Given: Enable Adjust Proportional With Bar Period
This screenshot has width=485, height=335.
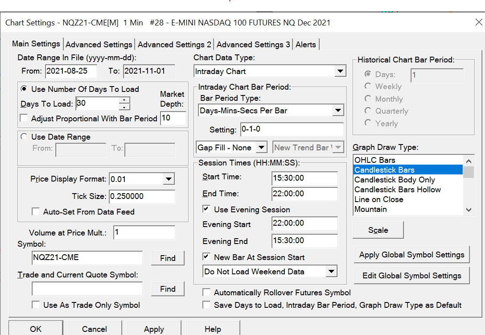Looking at the screenshot, I should (24, 118).
